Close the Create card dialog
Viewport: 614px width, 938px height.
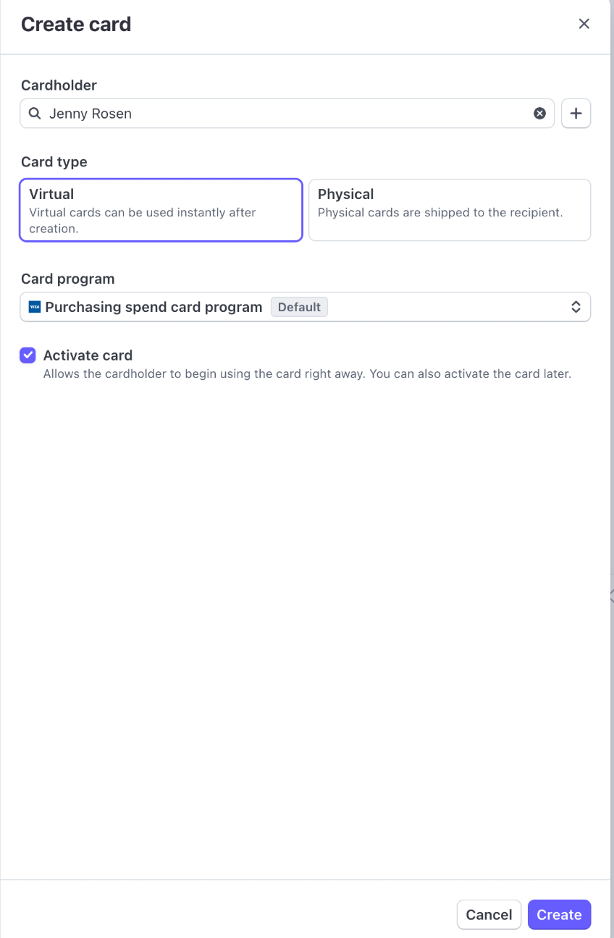tap(584, 24)
